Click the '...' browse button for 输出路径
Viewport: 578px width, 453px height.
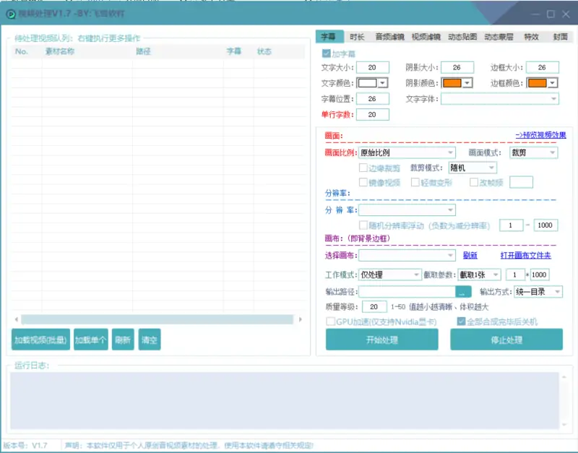point(463,292)
